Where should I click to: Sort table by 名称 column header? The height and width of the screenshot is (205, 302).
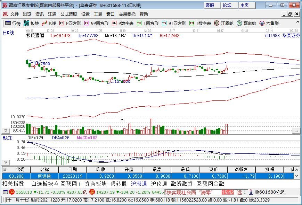[44, 169]
